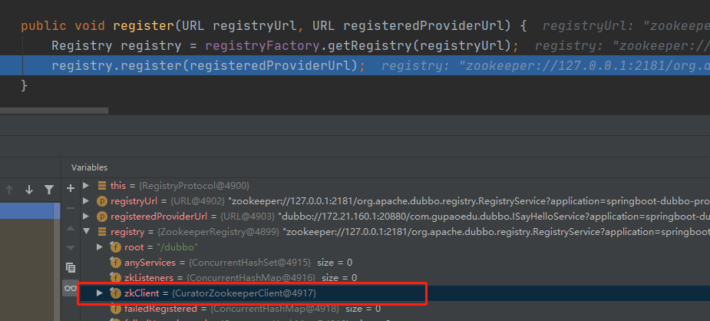
Task: Click the field icon beside zkListeners
Action: pyautogui.click(x=115, y=277)
